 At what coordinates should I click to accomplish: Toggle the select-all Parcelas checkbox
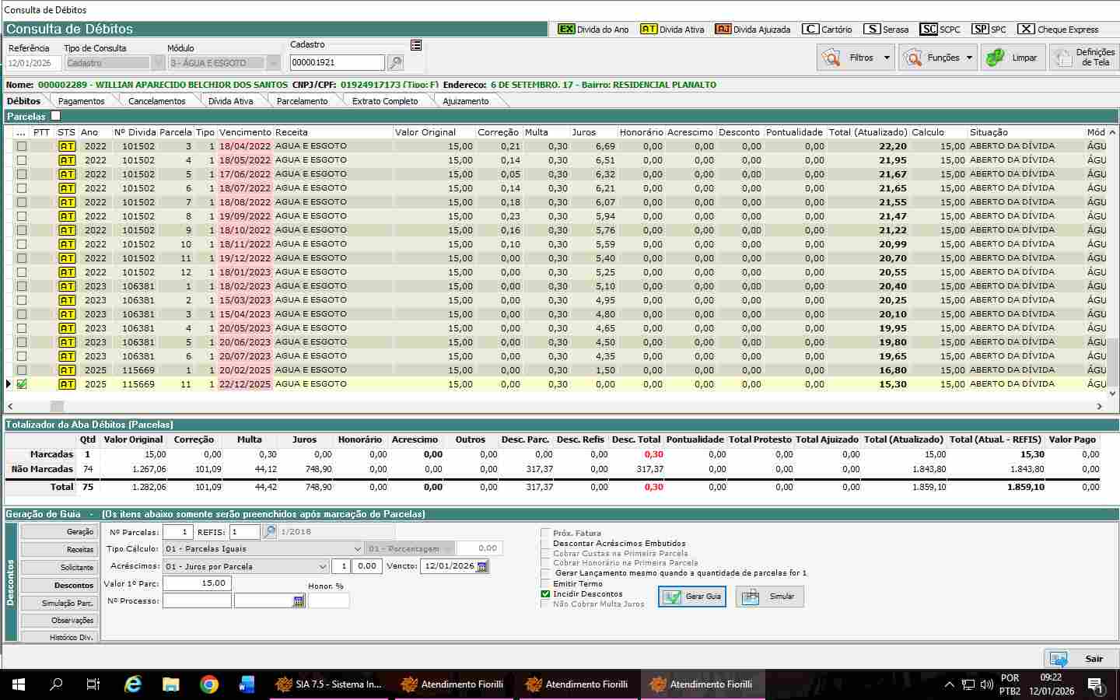coord(55,116)
